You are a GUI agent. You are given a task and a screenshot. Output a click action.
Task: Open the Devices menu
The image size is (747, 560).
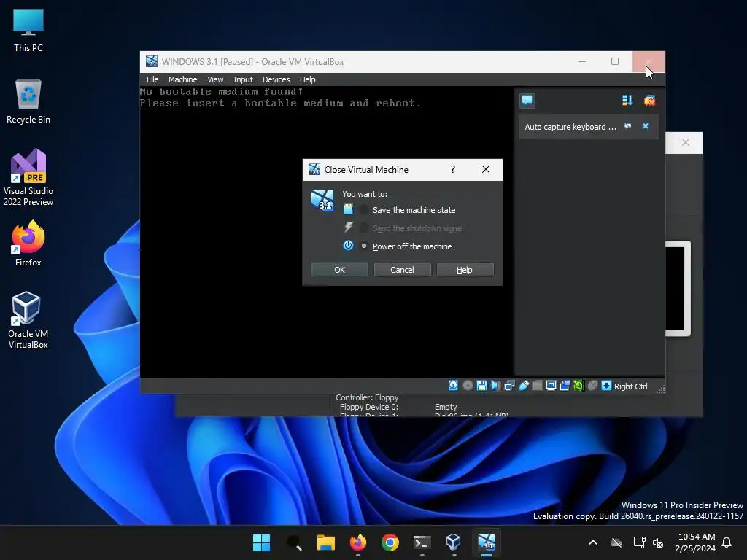click(x=276, y=79)
